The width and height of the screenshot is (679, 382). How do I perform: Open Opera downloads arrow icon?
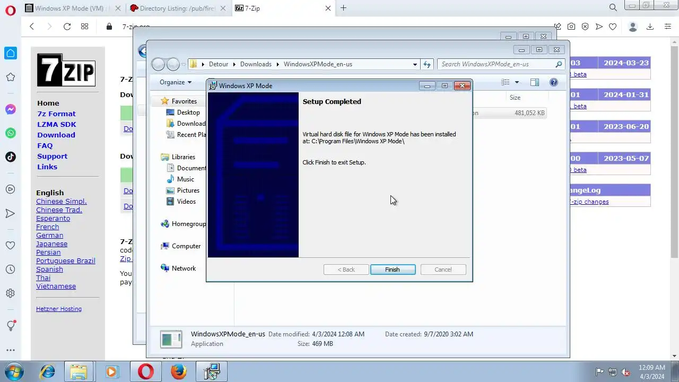(x=650, y=27)
